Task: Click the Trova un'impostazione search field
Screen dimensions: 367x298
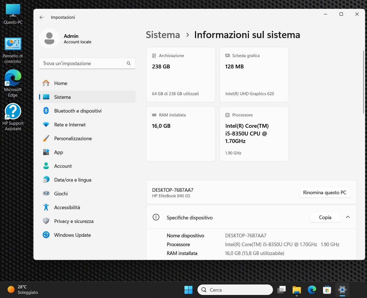Action: click(x=87, y=63)
